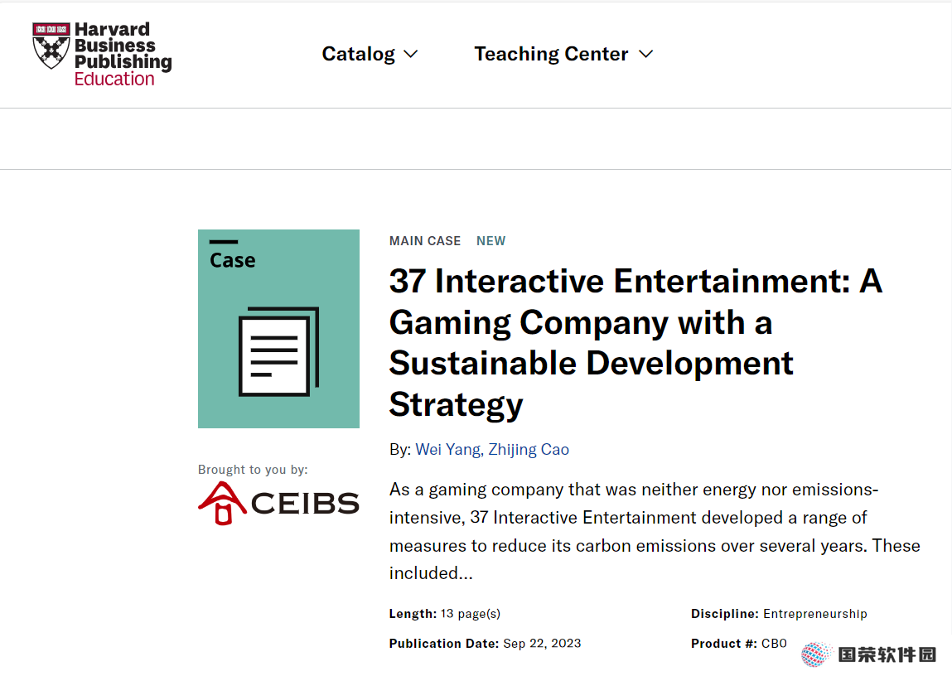Open author link Zhijing Cao
This screenshot has width=952, height=676.
529,450
